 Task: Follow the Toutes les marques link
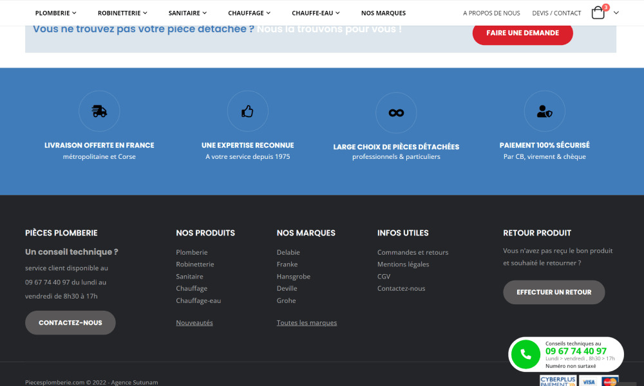(x=307, y=323)
